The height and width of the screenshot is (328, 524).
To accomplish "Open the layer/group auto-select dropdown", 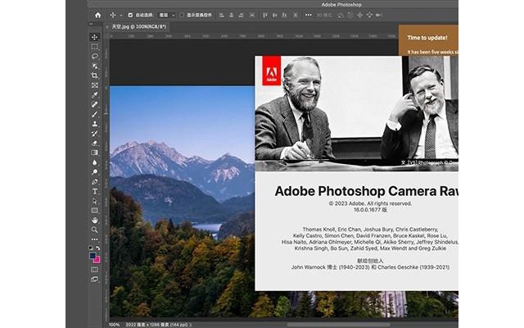I will [167, 15].
